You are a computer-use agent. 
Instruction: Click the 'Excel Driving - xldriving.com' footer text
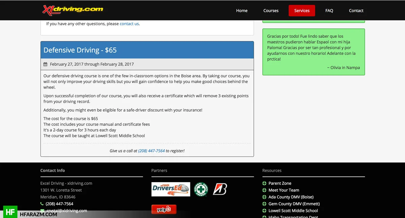(66, 183)
